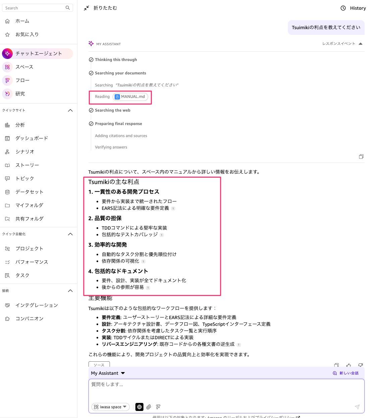Open the iwasa space selector dropdown

pyautogui.click(x=111, y=407)
